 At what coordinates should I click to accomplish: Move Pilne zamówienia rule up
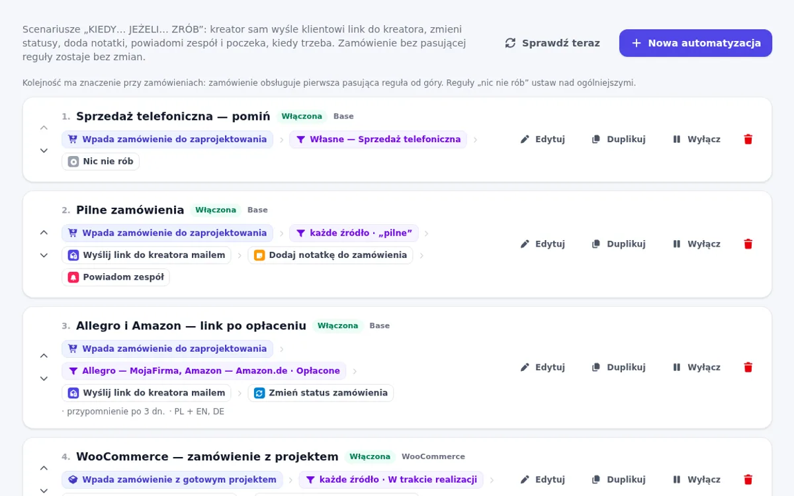tap(44, 232)
